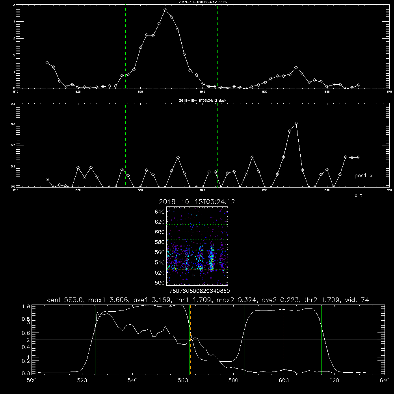The height and width of the screenshot is (394, 394).
Task: Select the 'cent 563.0' value
Action: point(65,300)
